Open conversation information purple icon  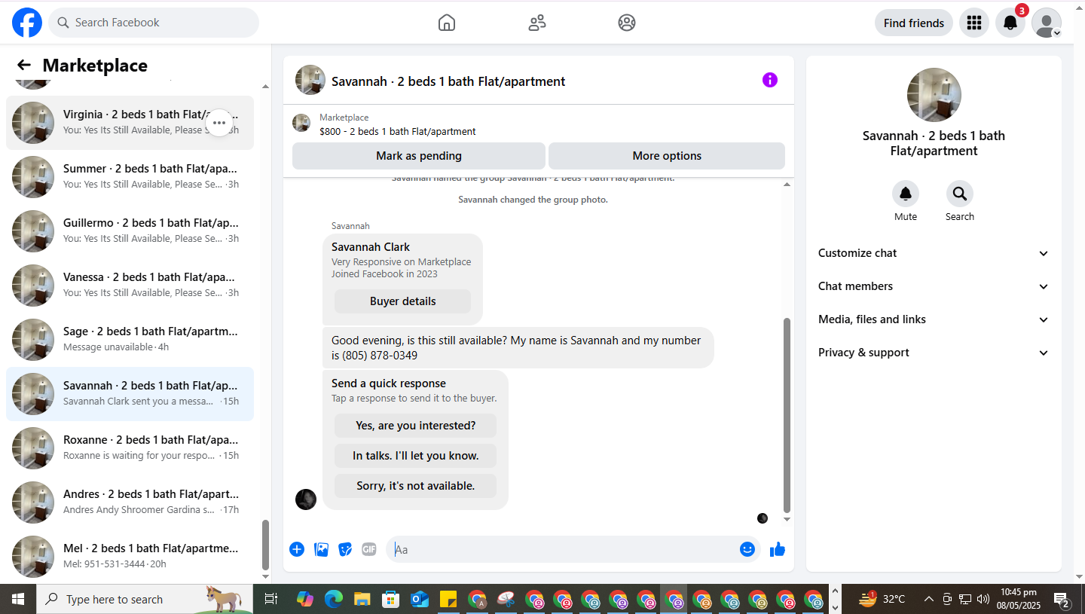(770, 80)
